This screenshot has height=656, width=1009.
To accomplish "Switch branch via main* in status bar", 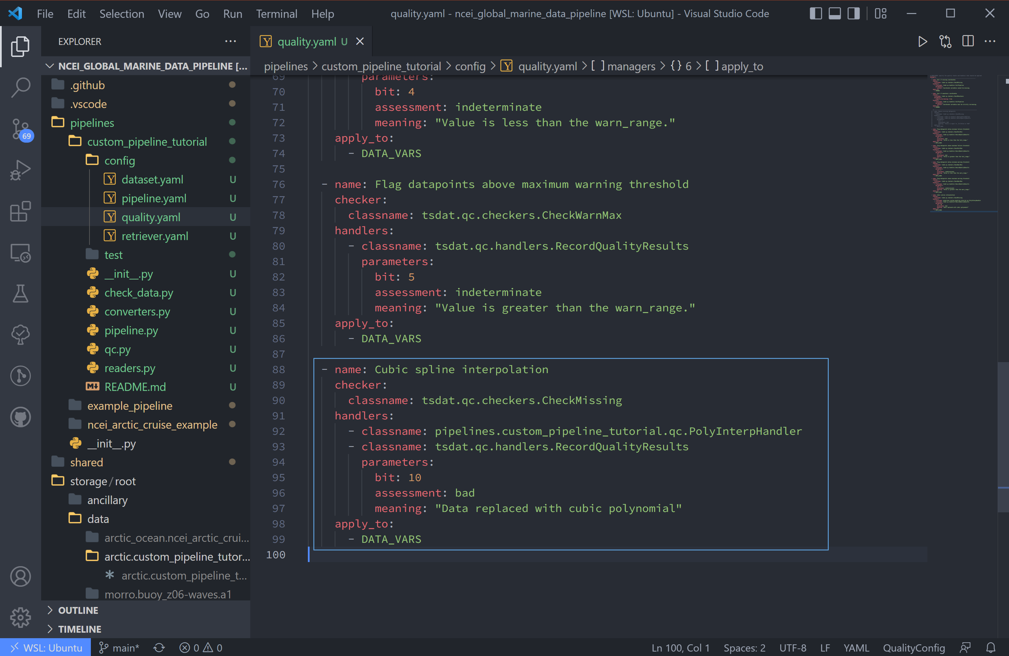I will pyautogui.click(x=119, y=648).
